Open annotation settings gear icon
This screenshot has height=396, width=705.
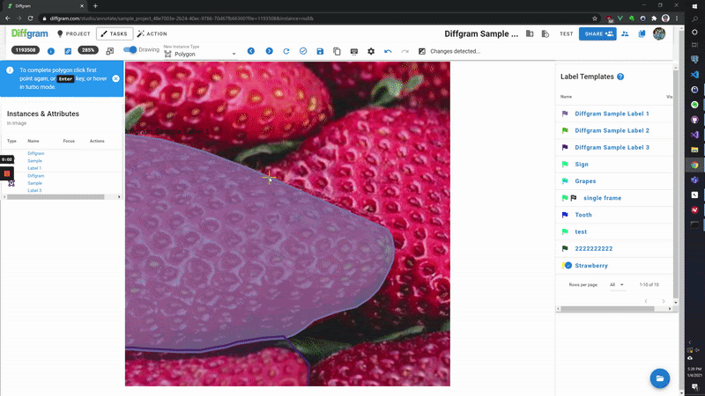tap(371, 51)
